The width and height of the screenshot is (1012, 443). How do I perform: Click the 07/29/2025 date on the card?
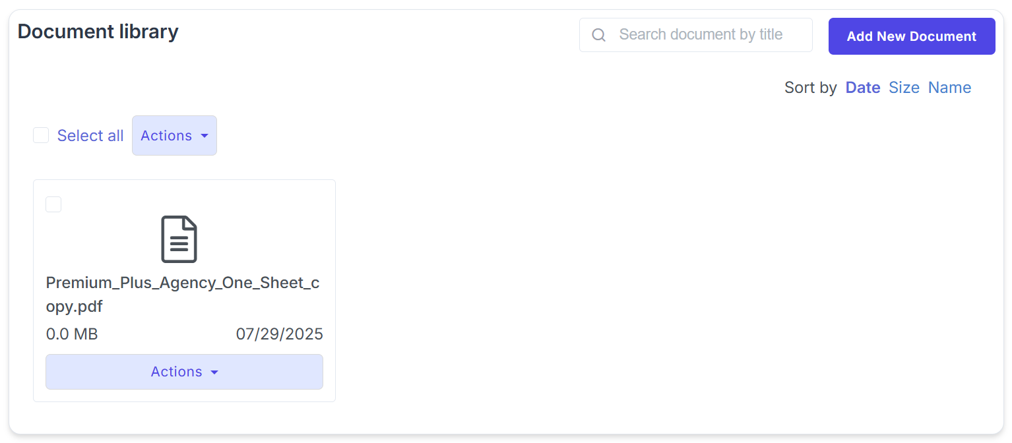[x=279, y=334]
